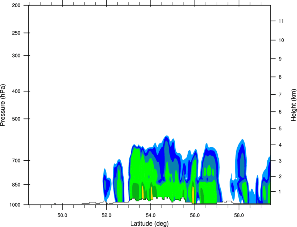
Task: Select the 700 pressure tick label
Action: pos(16,161)
